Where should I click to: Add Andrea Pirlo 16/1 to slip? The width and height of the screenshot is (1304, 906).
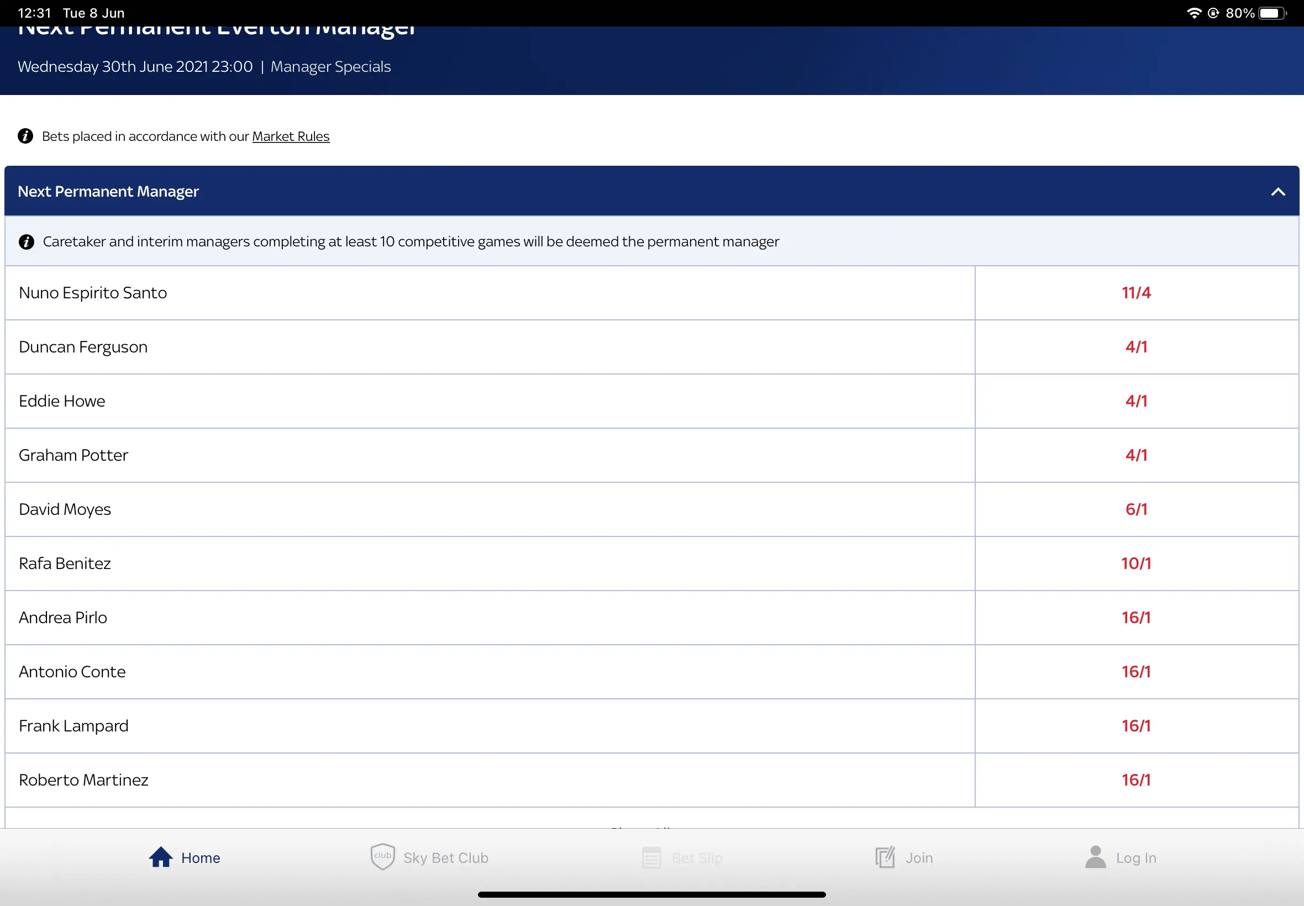[1136, 618]
